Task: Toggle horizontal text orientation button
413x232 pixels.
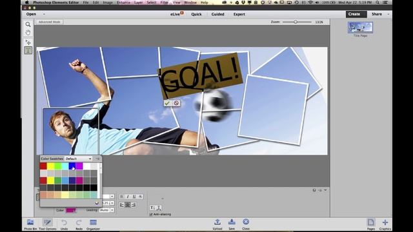Action: point(152,208)
